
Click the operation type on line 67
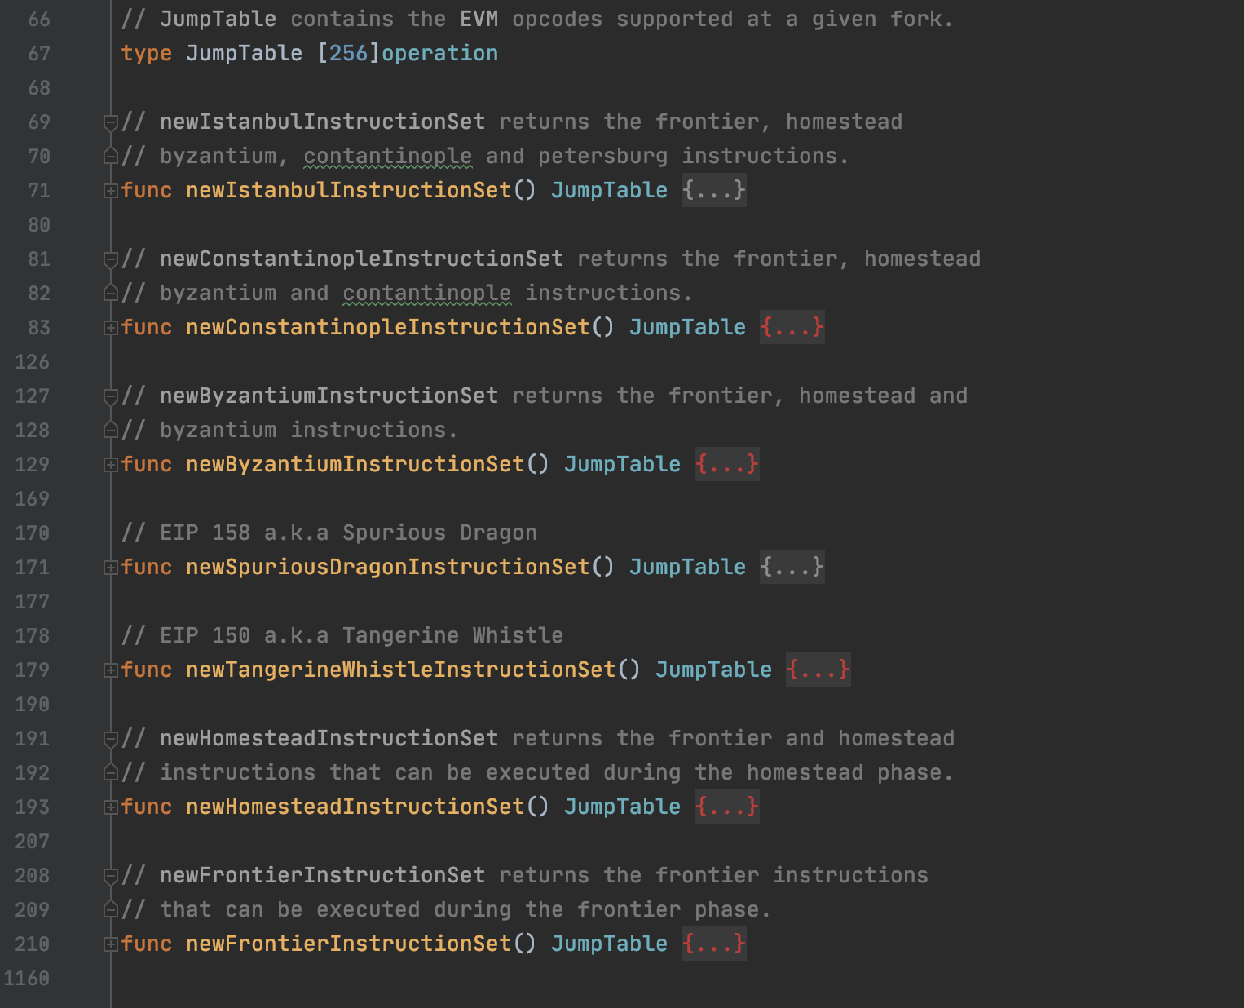point(439,53)
